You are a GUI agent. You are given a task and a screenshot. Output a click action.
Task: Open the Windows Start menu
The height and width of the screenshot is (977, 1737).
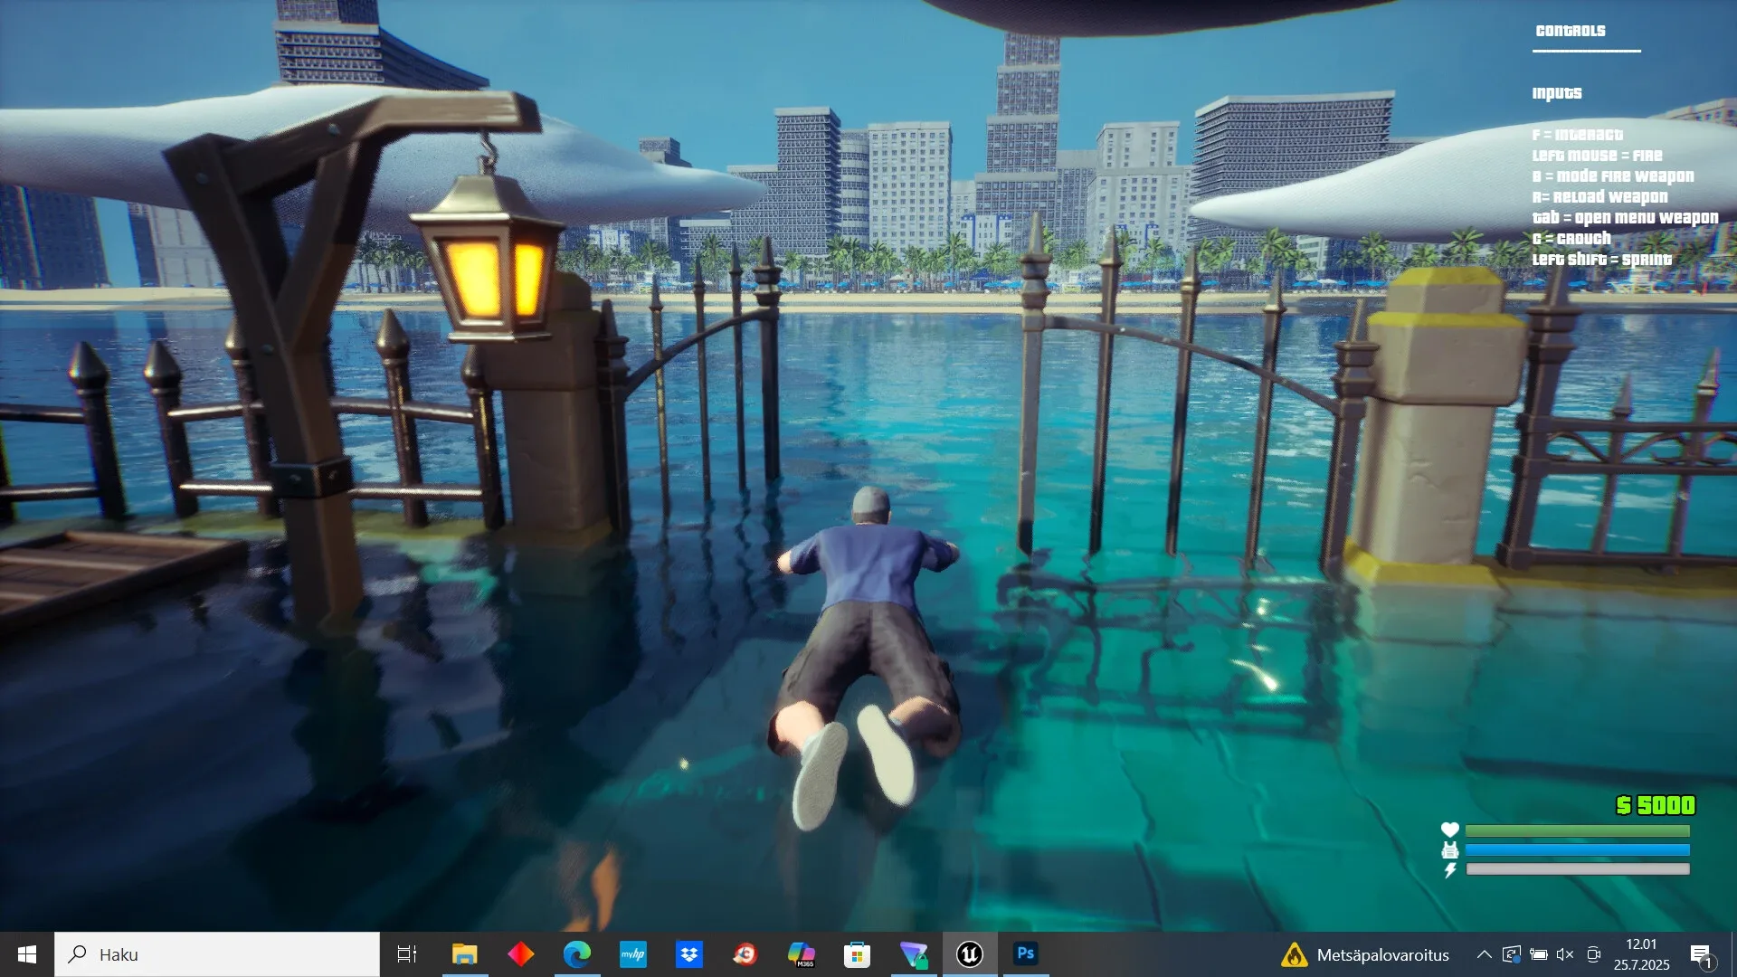pyautogui.click(x=26, y=954)
